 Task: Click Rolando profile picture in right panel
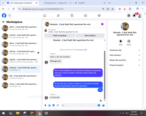click(x=125, y=26)
